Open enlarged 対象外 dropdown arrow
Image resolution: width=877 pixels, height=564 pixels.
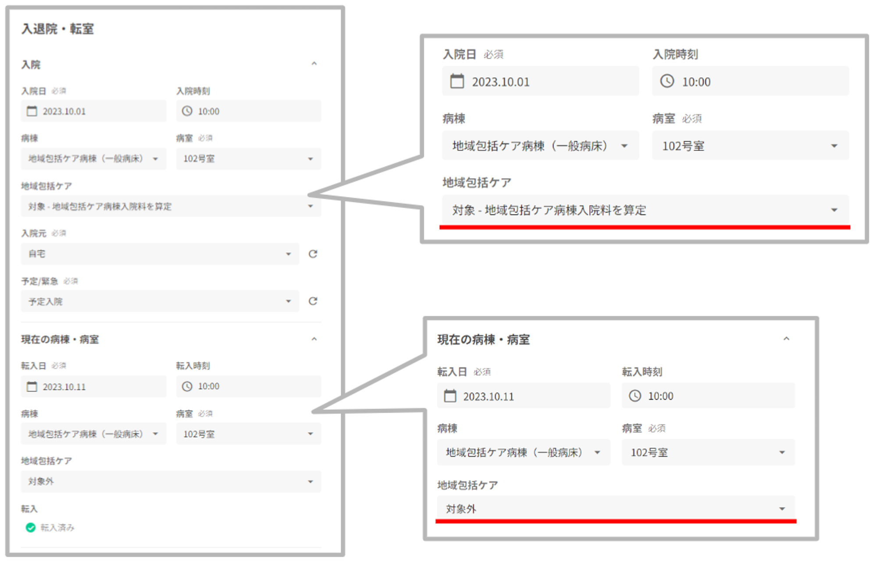point(782,509)
